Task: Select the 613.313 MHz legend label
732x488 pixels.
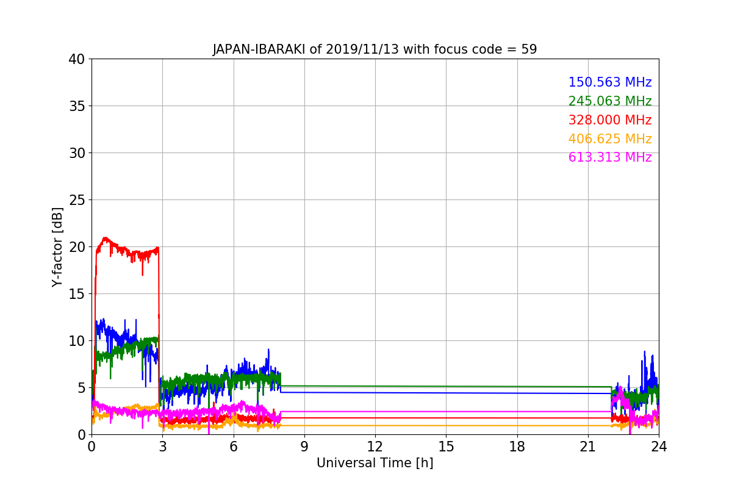Action: pyautogui.click(x=610, y=157)
